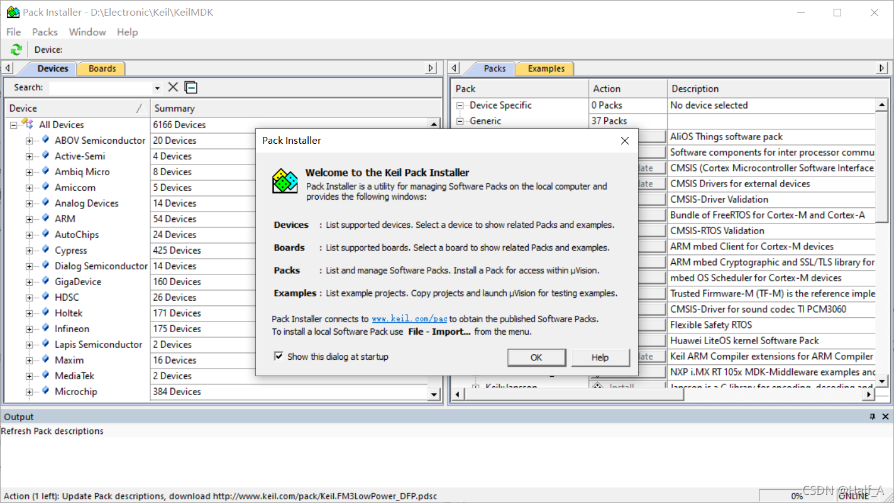Switch to the Examples tab
The image size is (894, 503).
(x=546, y=68)
